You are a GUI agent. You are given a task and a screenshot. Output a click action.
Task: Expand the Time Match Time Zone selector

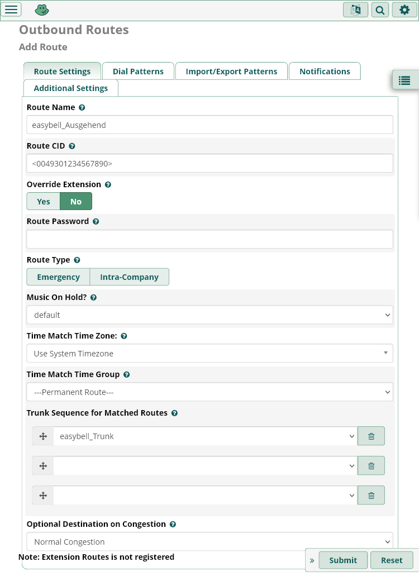(x=209, y=354)
